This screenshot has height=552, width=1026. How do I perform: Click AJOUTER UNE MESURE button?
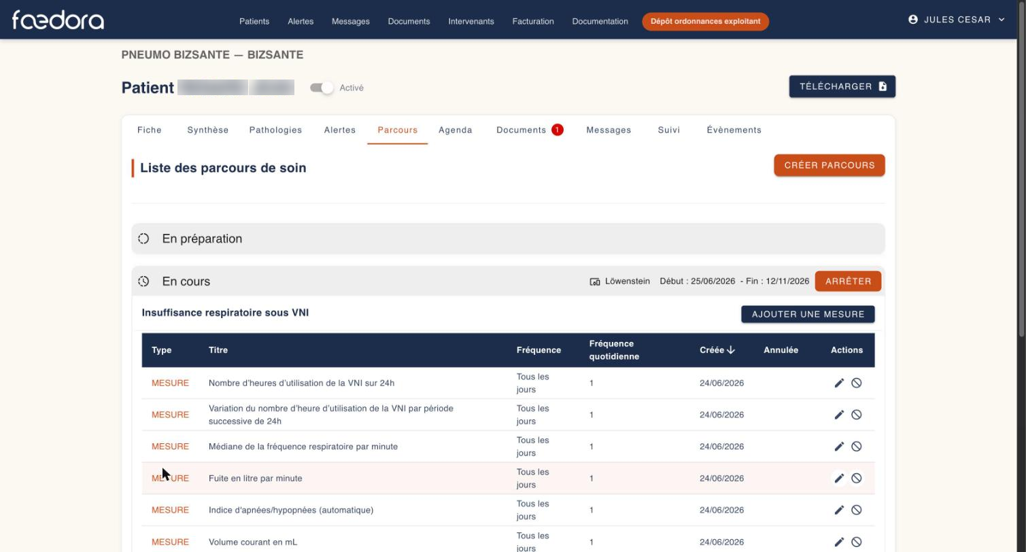click(808, 314)
